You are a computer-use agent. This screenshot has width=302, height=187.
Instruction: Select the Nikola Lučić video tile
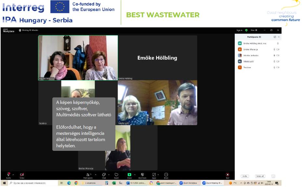157,103
